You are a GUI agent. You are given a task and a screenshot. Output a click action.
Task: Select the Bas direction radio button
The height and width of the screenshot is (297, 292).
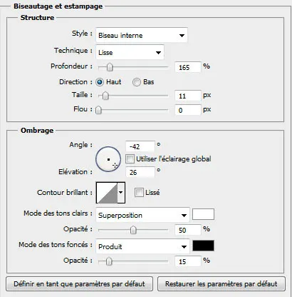137,82
